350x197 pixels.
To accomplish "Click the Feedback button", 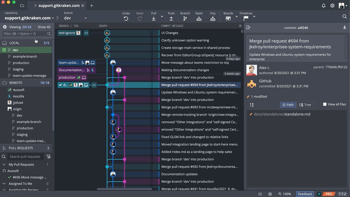I will click(305, 194).
